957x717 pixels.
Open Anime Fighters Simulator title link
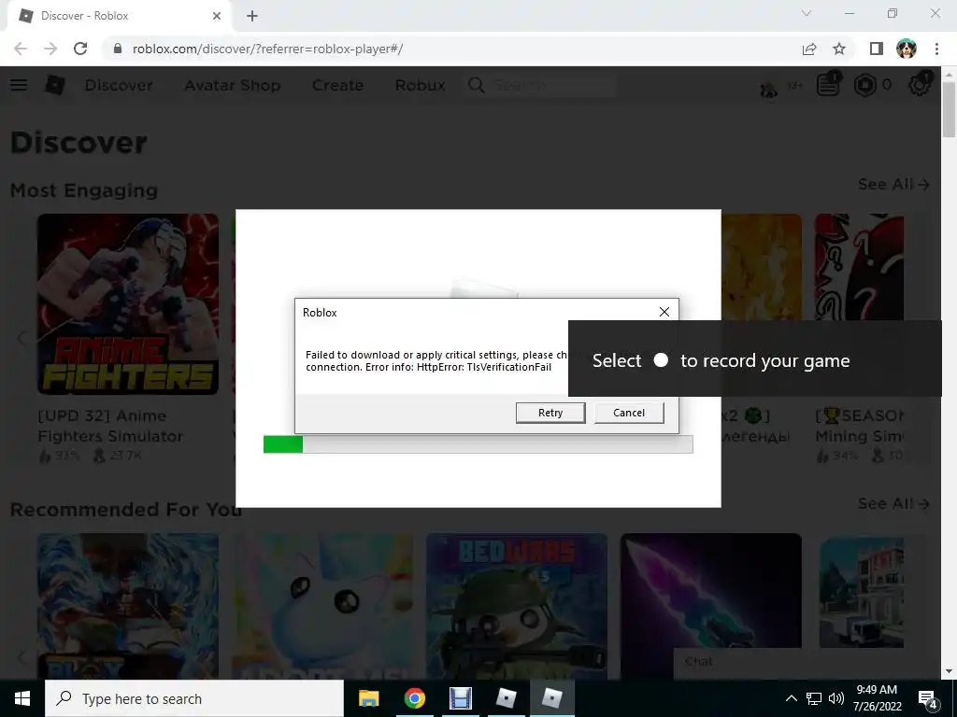110,426
